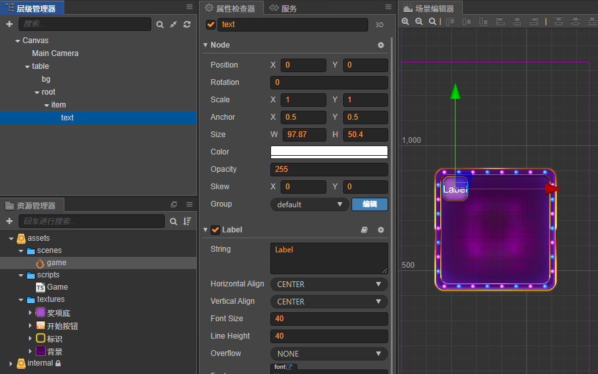The width and height of the screenshot is (598, 374).
Task: Zoom in the scene editor
Action: [406, 22]
